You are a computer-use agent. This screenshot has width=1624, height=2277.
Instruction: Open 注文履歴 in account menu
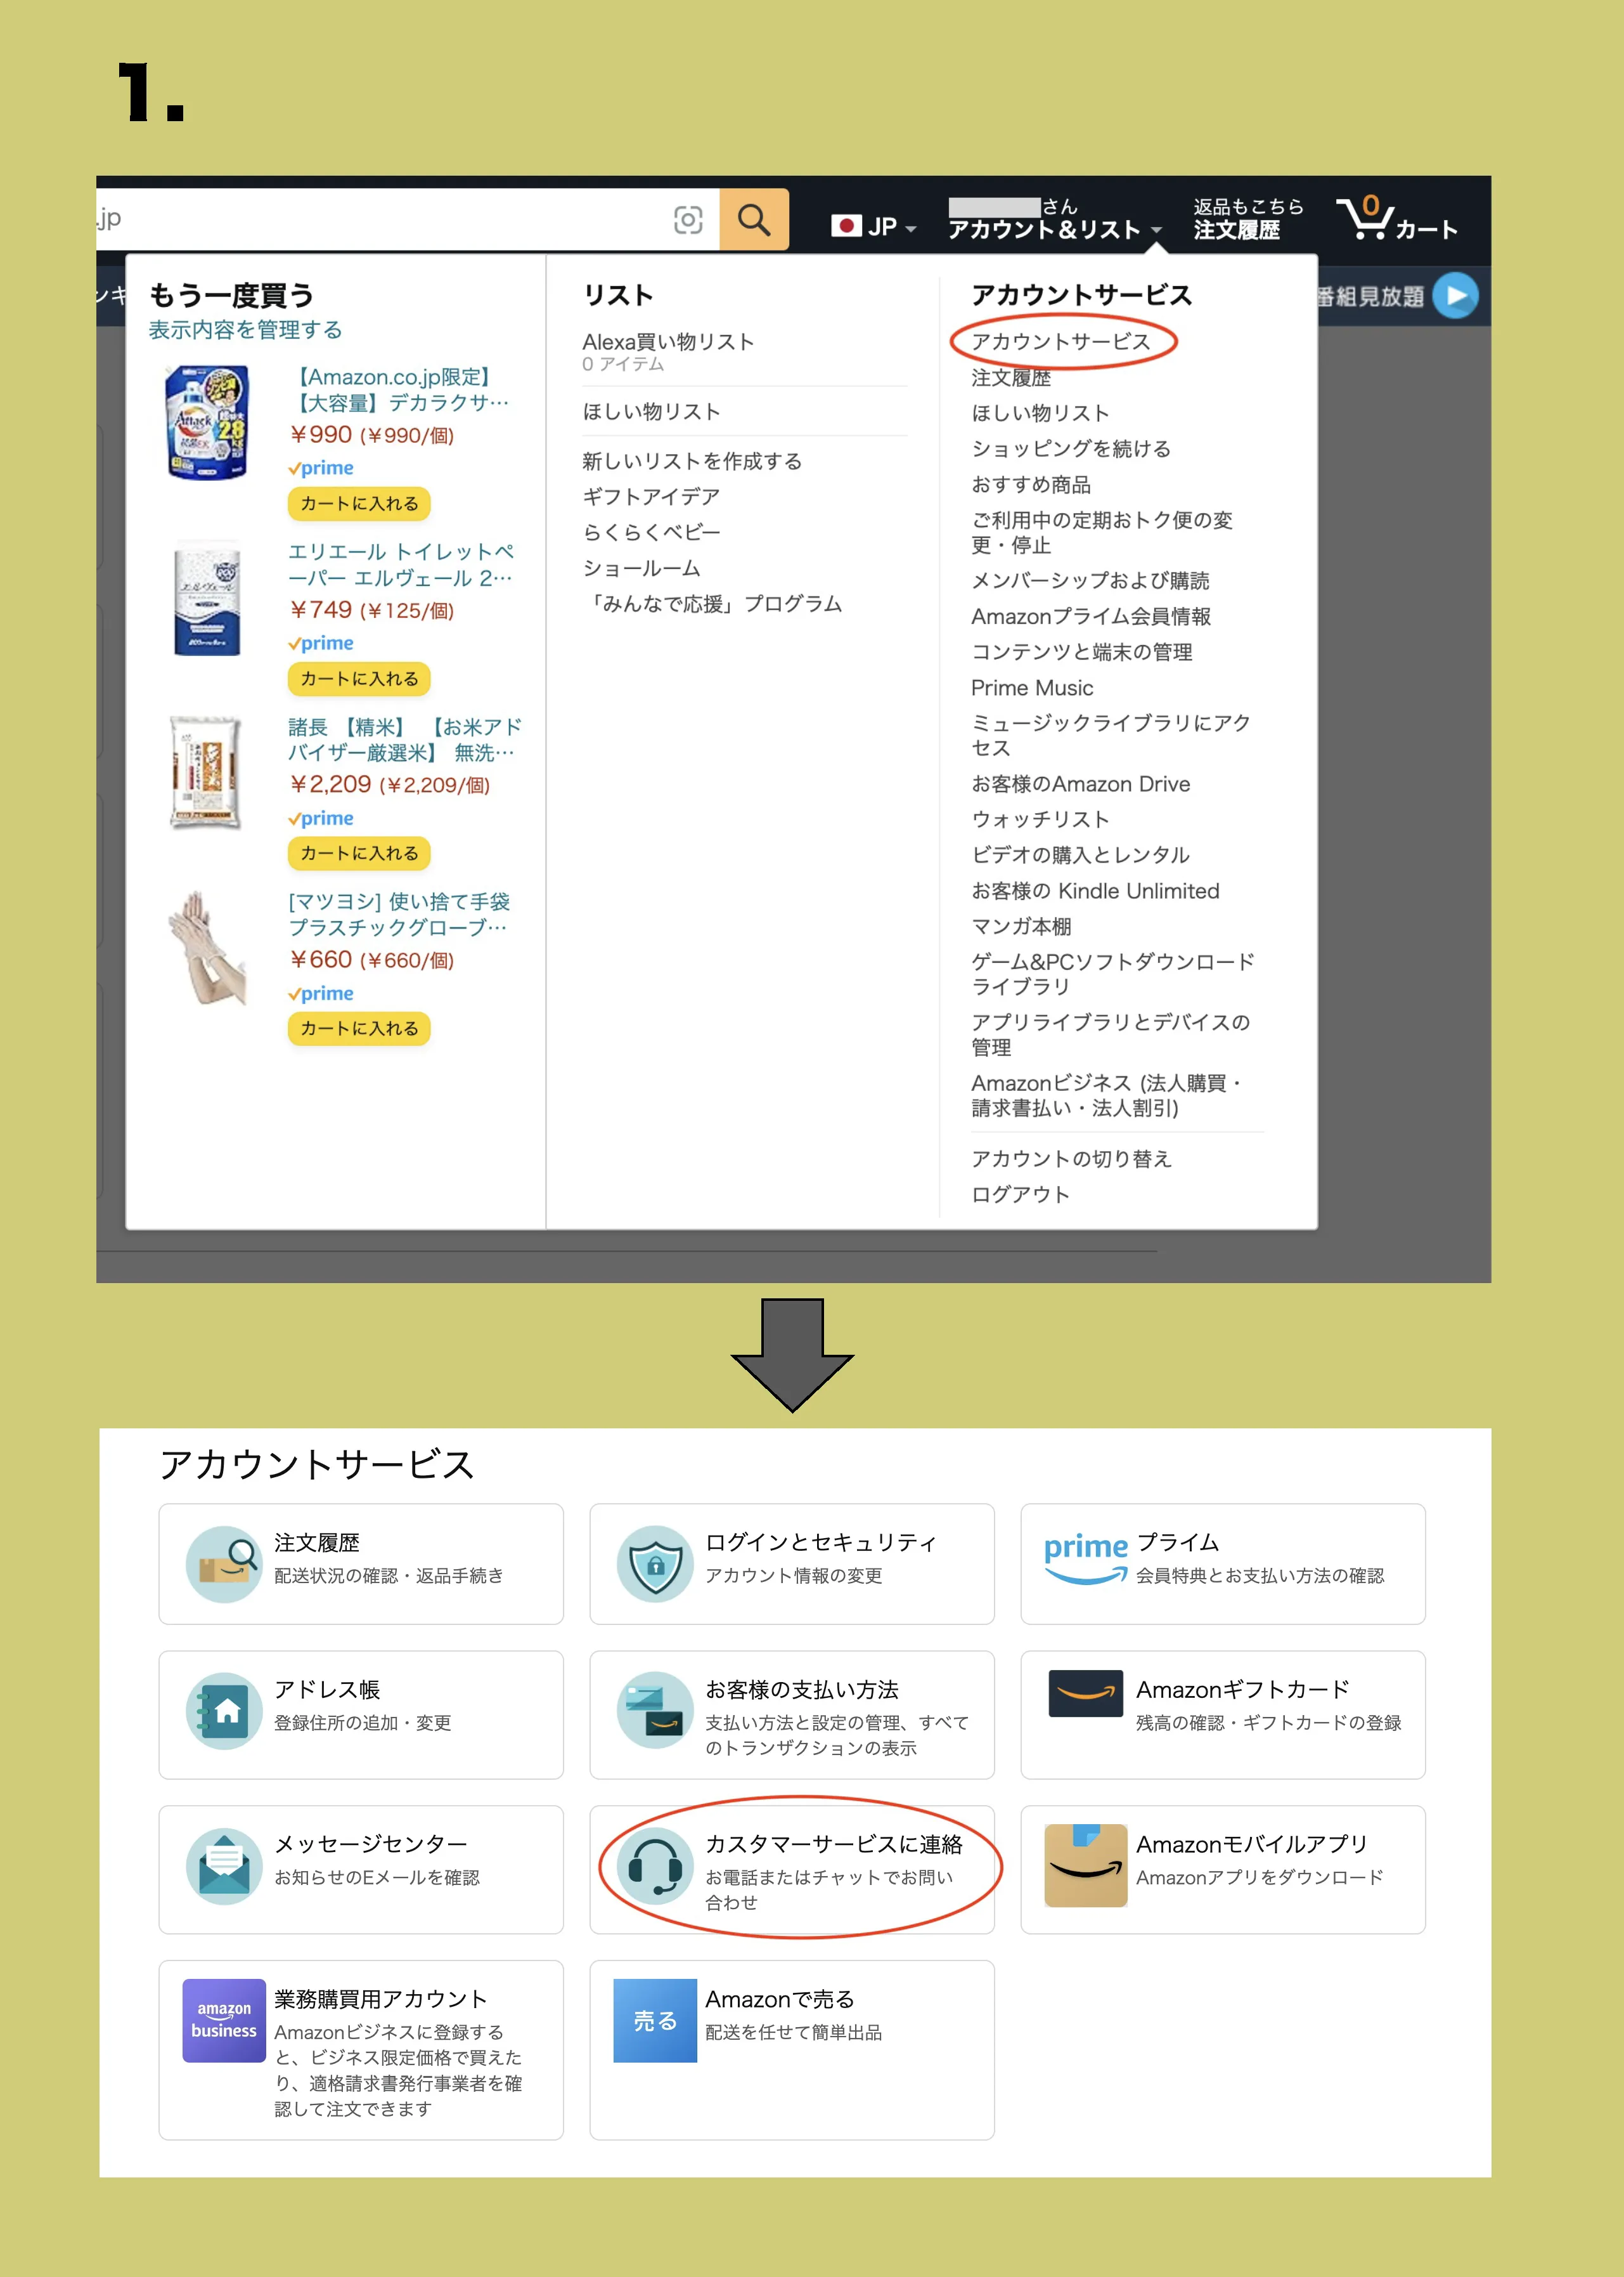click(x=1011, y=378)
